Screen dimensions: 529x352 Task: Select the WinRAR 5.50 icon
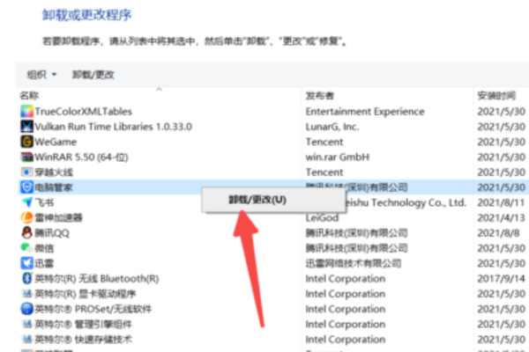[27, 157]
